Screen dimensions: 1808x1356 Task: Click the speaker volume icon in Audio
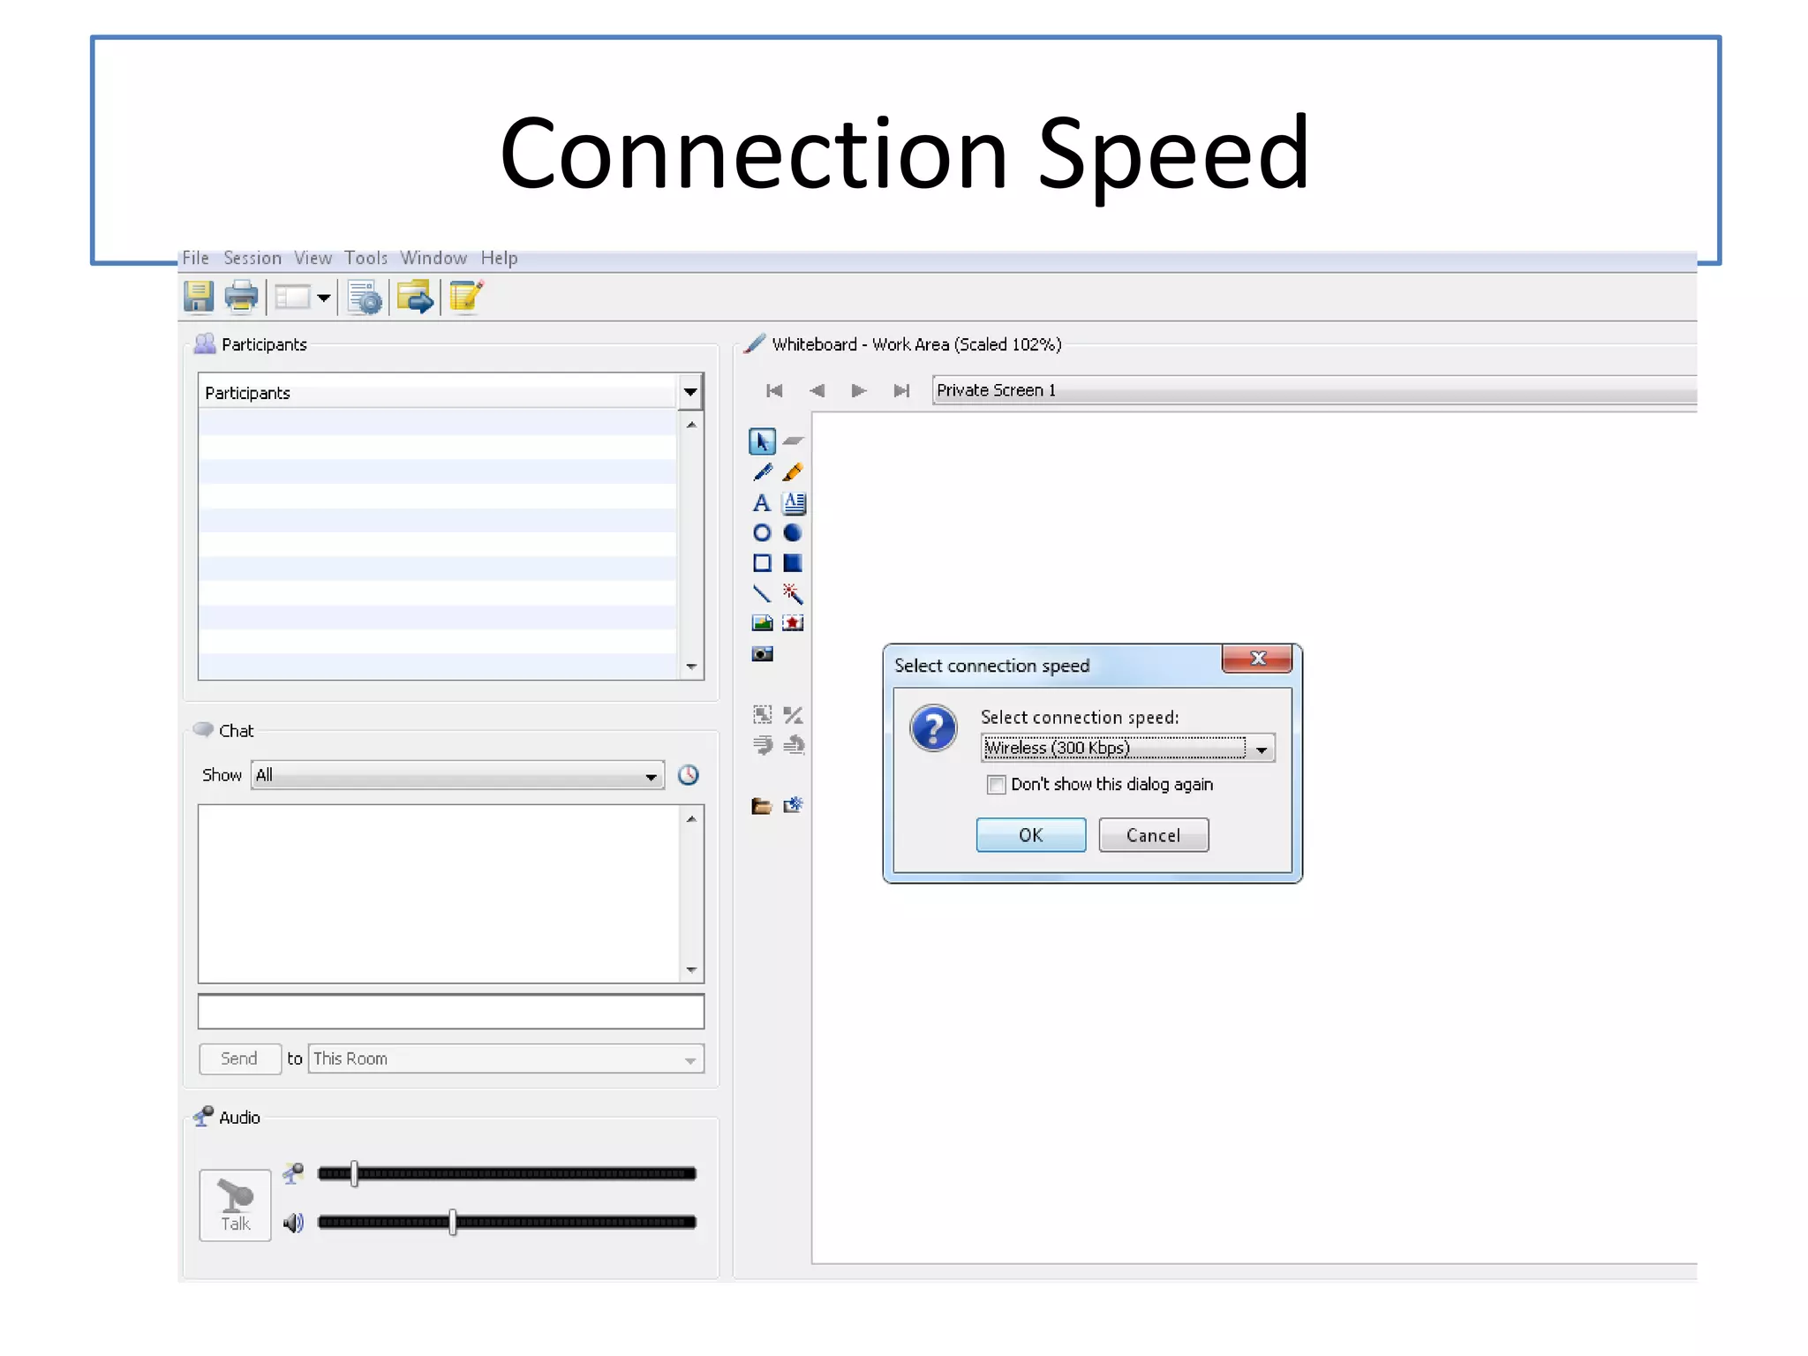(x=293, y=1223)
